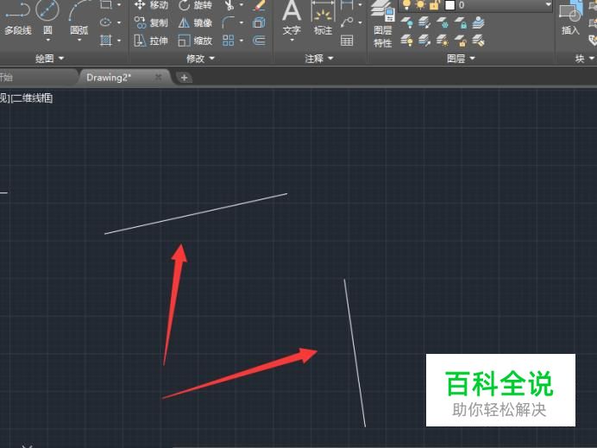The height and width of the screenshot is (448, 597).
Task: Select the Array tool icon
Action: [x=229, y=41]
